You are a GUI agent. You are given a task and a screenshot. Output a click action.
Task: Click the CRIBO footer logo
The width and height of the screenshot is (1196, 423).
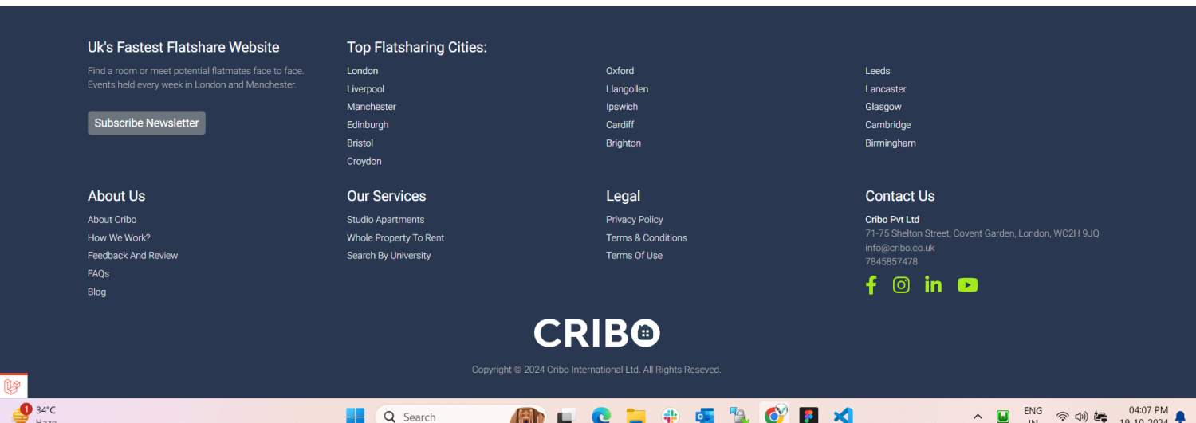click(596, 333)
